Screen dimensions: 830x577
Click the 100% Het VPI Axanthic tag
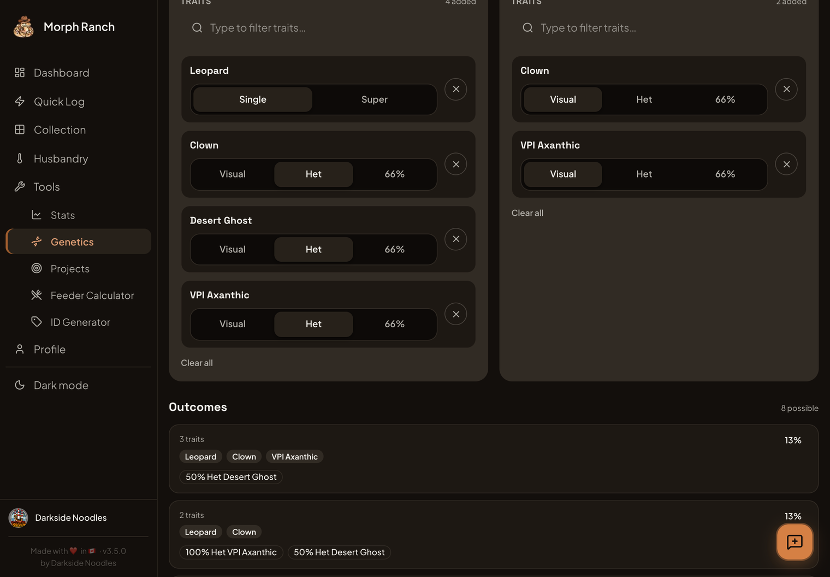pos(231,552)
